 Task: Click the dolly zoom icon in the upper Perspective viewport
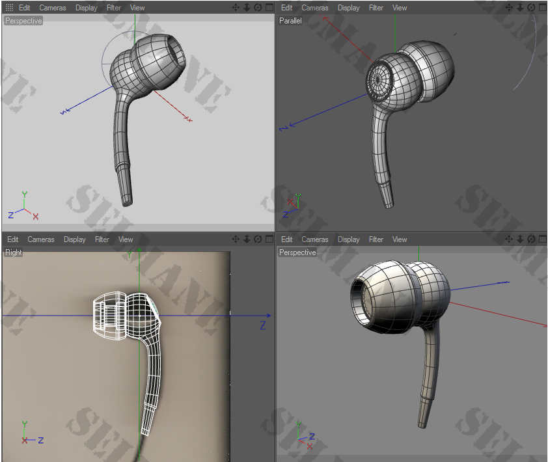pyautogui.click(x=247, y=7)
